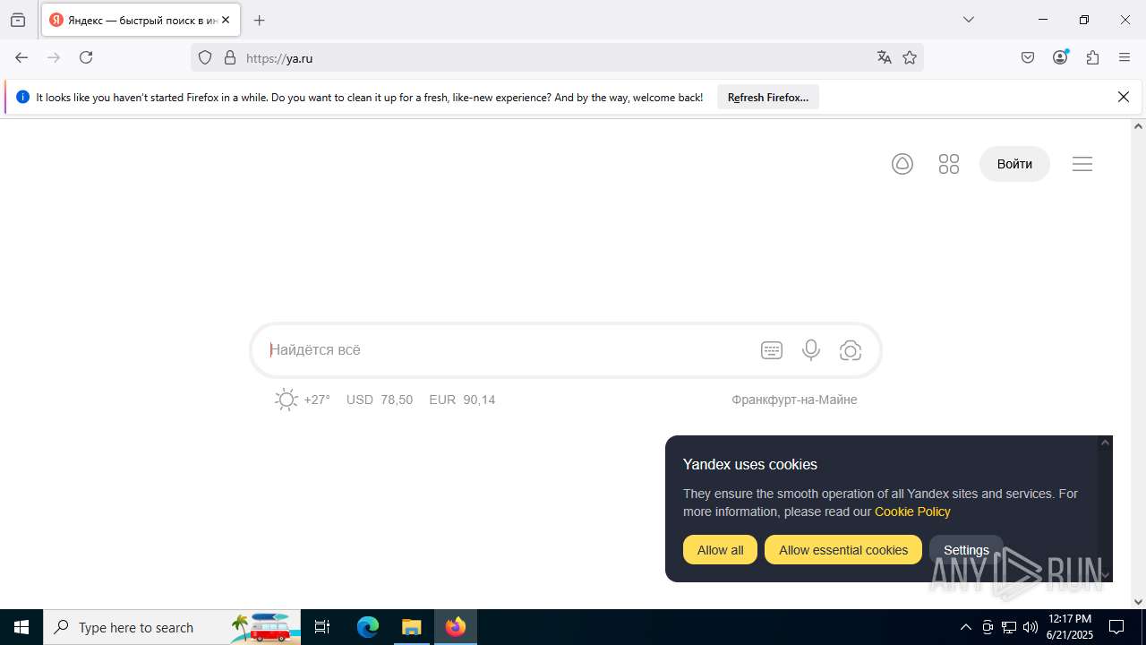Open Task View on the taskbar
Image resolution: width=1146 pixels, height=645 pixels.
pos(322,627)
